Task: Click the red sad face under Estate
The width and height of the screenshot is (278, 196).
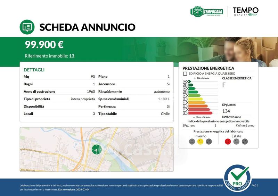Action: [x=228, y=142]
